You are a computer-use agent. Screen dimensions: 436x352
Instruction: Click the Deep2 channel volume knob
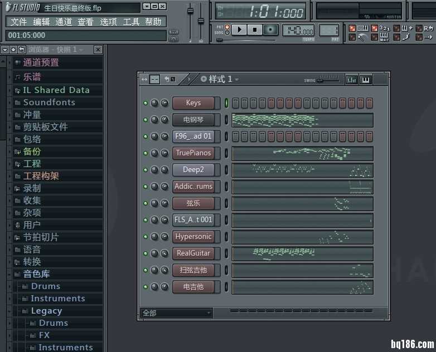tap(164, 170)
